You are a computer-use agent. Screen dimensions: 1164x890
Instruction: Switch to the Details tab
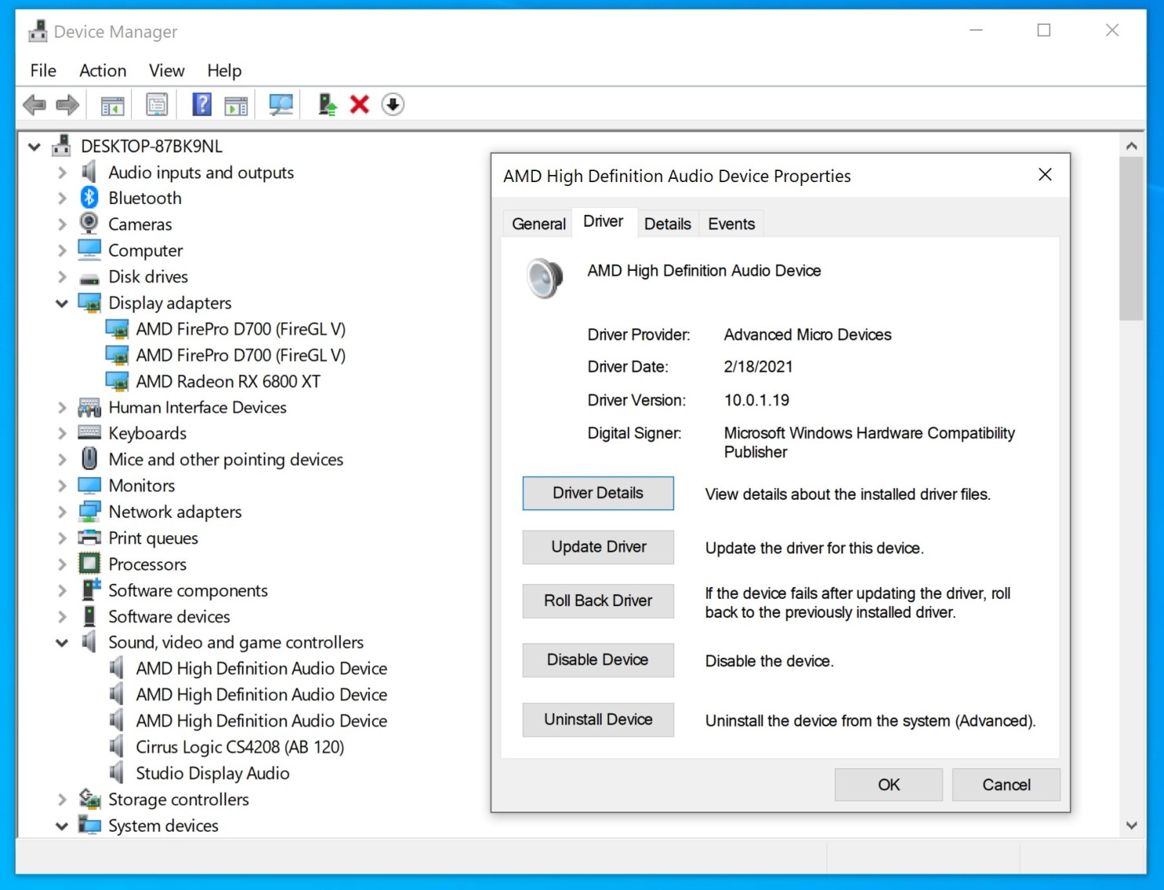click(667, 224)
